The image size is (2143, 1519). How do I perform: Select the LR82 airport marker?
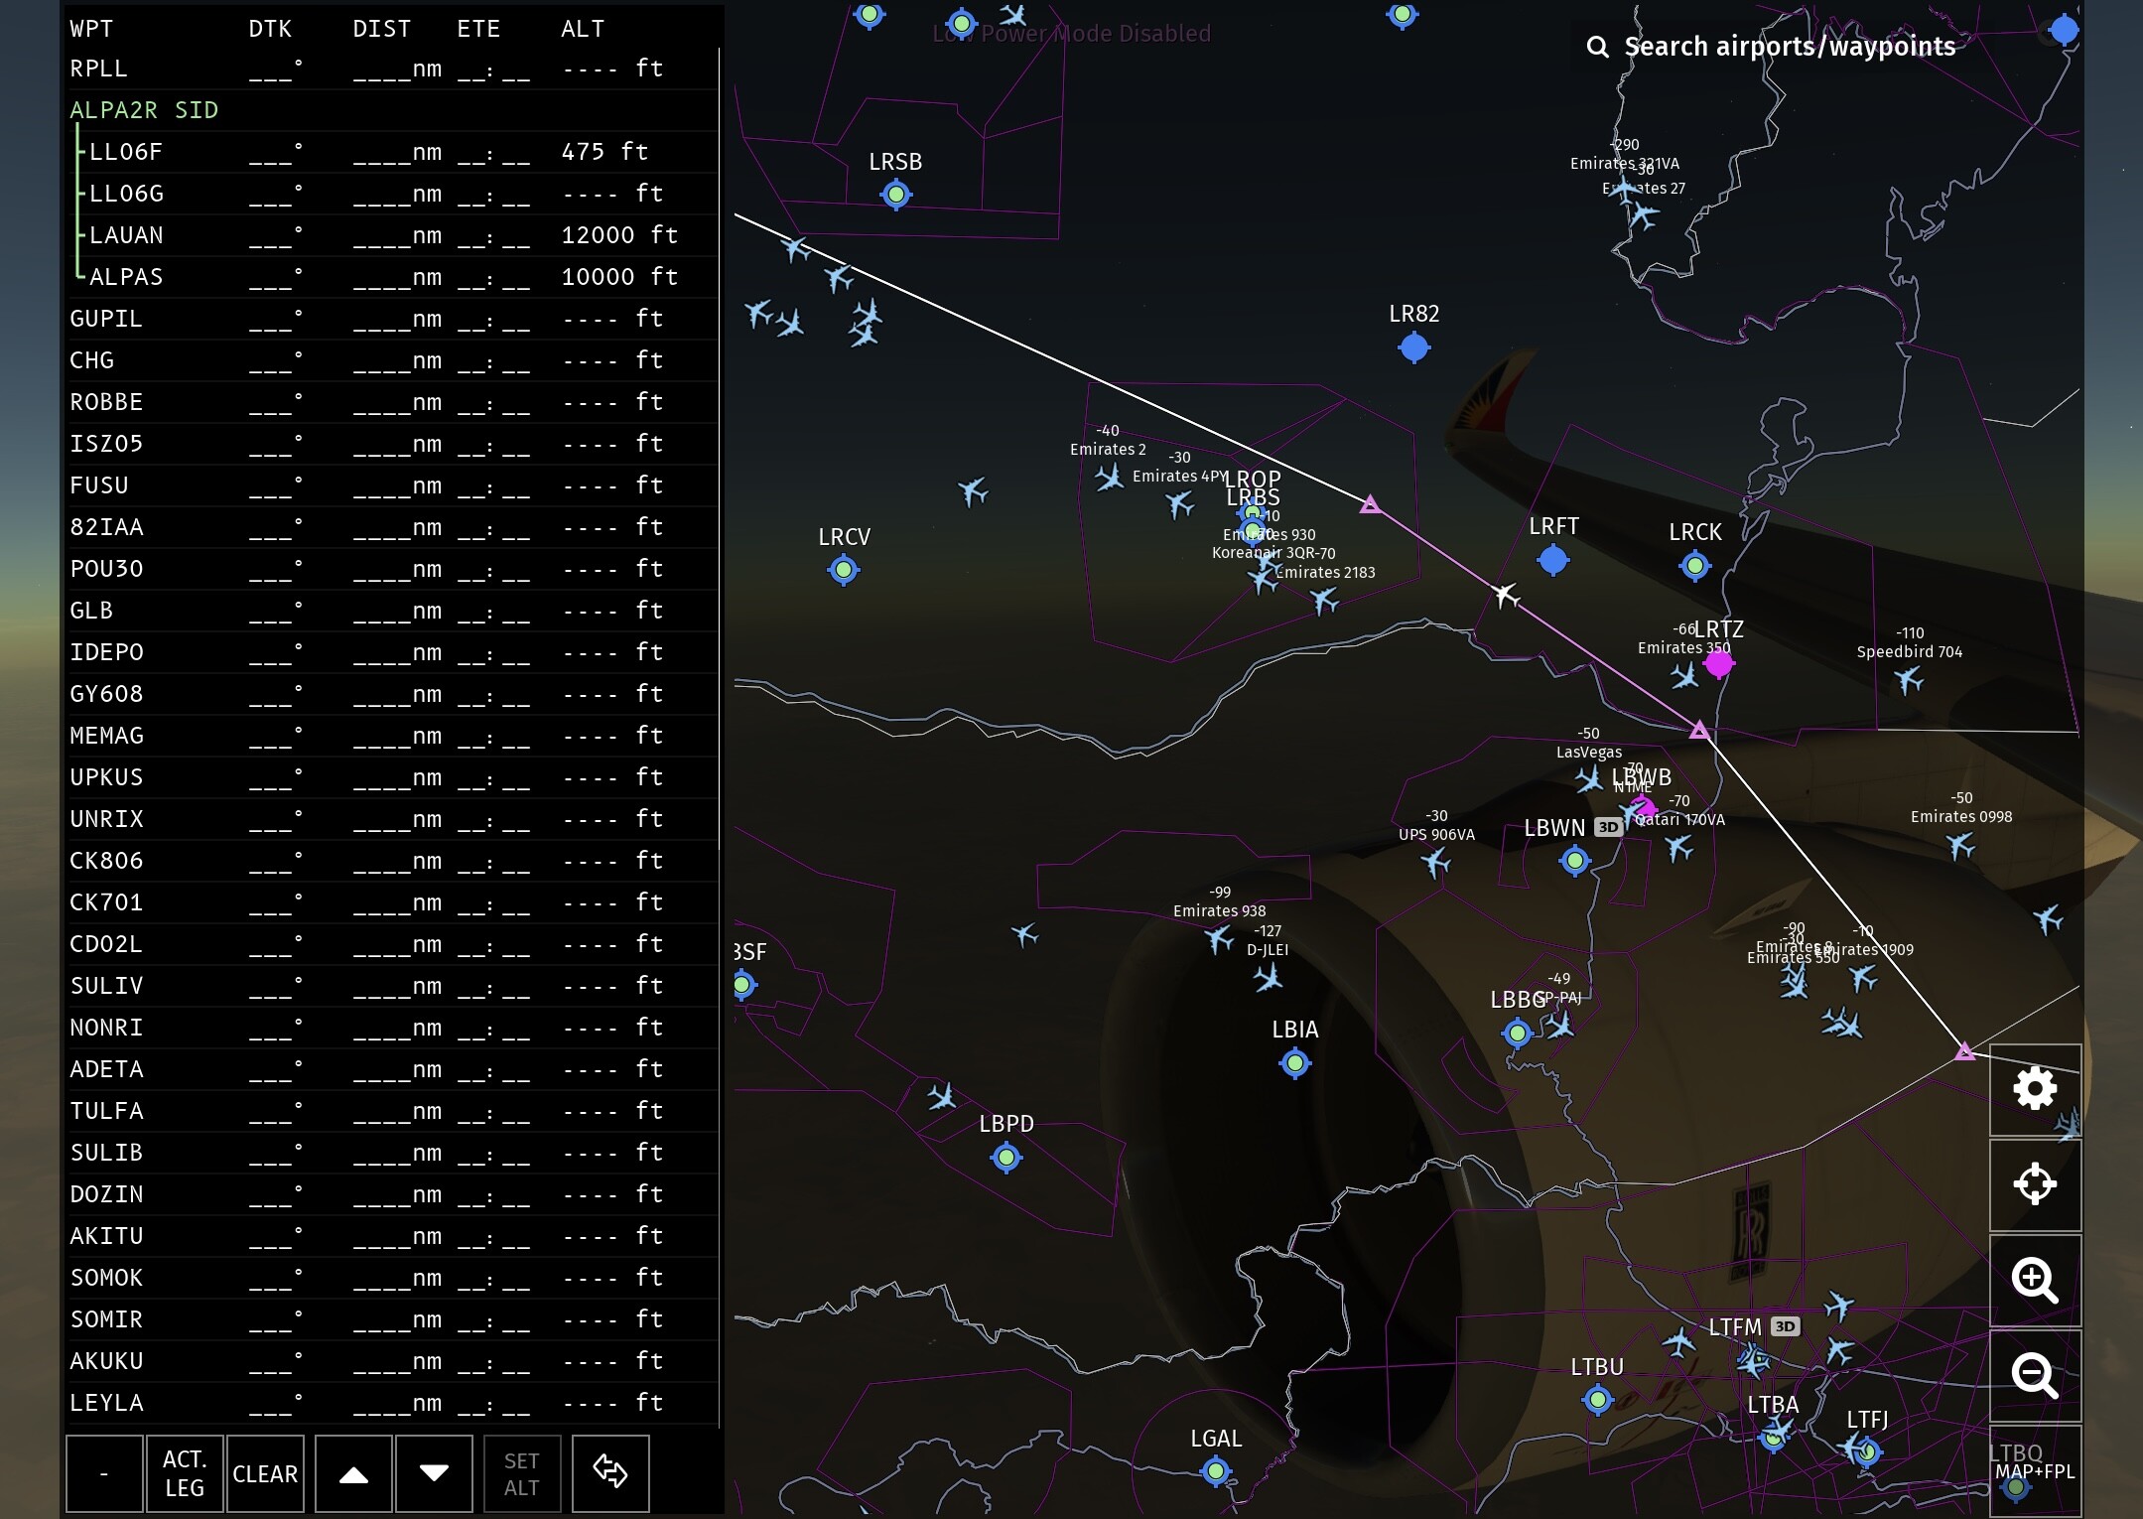1413,347
